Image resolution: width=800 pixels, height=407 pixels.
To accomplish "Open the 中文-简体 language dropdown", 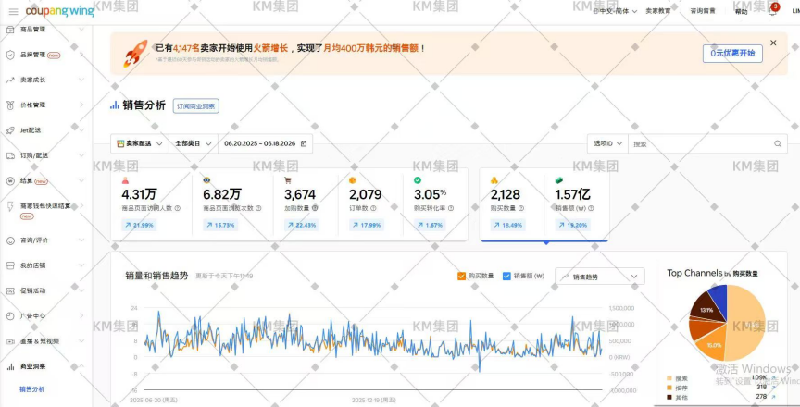I will point(616,11).
